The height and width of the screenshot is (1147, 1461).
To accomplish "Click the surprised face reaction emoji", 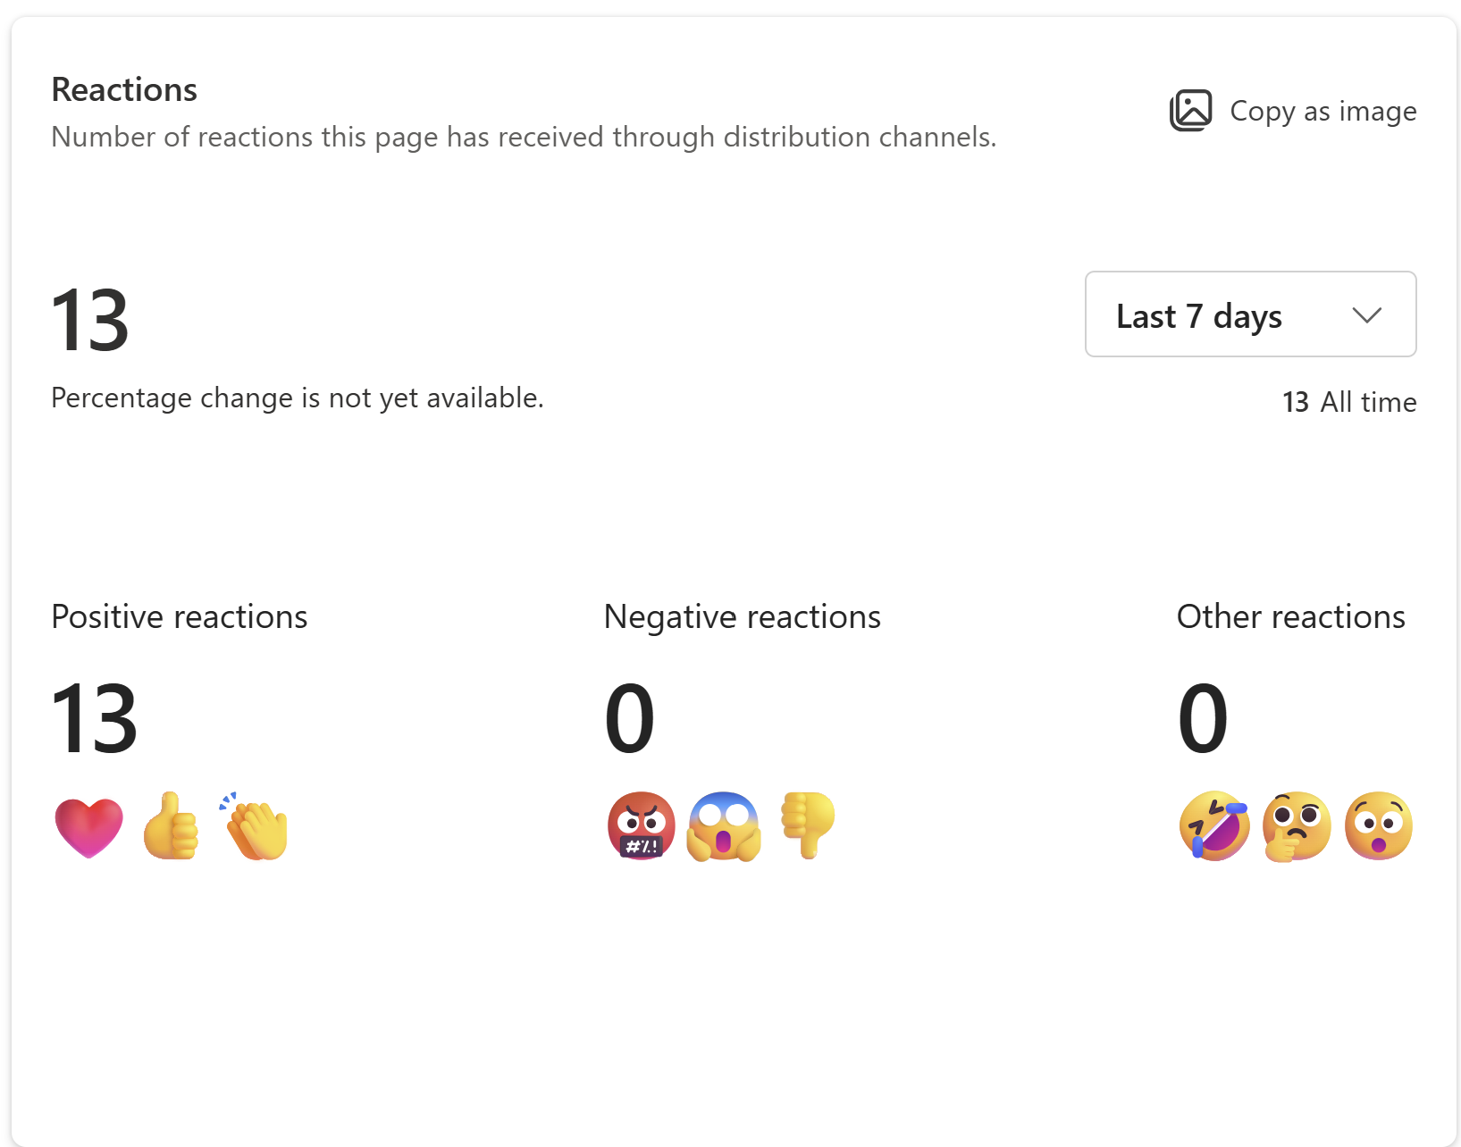I will tap(1379, 827).
